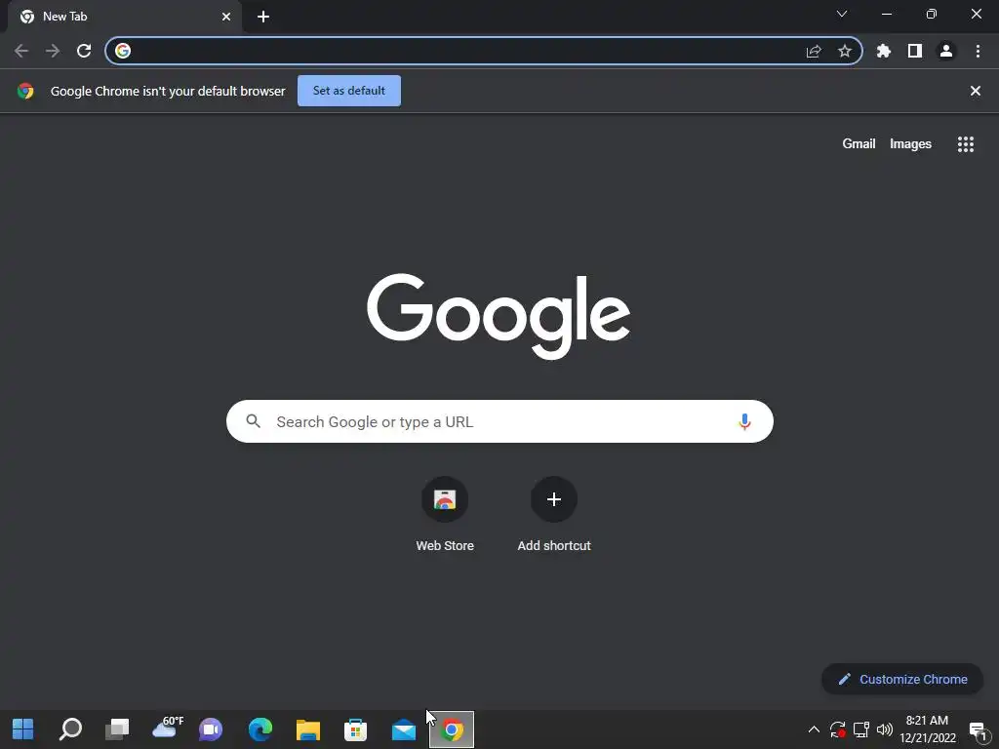This screenshot has height=749, width=999.
Task: Click the Search Google or type a URL box
Action: coord(499,421)
